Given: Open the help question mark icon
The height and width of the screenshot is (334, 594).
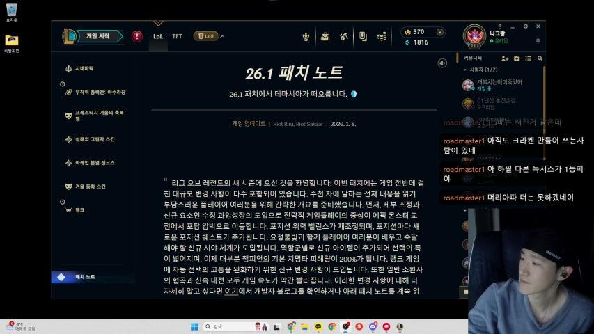Looking at the screenshot, I should pyautogui.click(x=500, y=26).
